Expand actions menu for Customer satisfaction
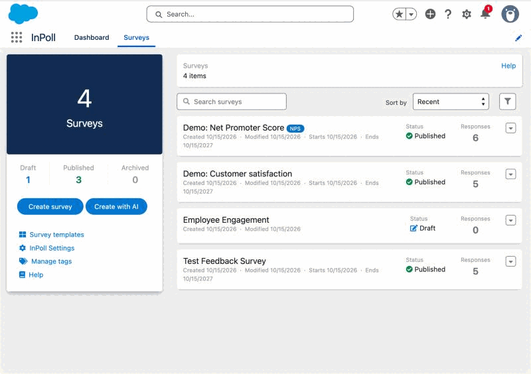531x374 pixels. [x=510, y=174]
